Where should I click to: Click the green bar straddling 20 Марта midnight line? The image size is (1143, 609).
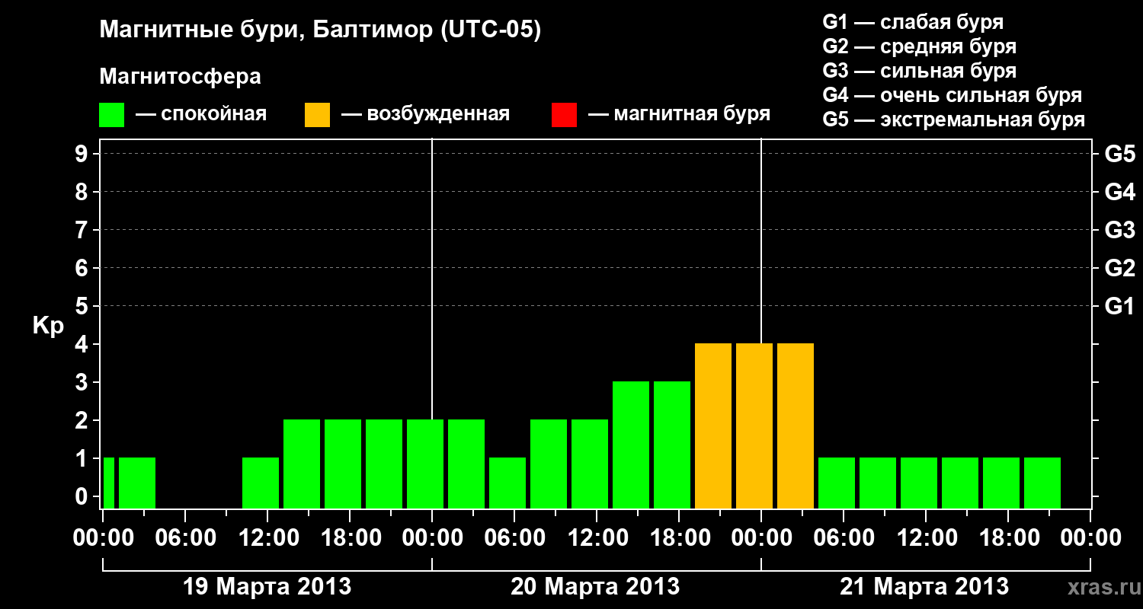tap(425, 464)
